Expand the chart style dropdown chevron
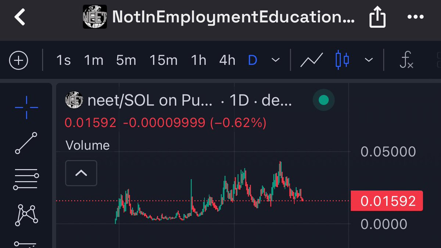This screenshot has height=248, width=441. click(x=369, y=60)
